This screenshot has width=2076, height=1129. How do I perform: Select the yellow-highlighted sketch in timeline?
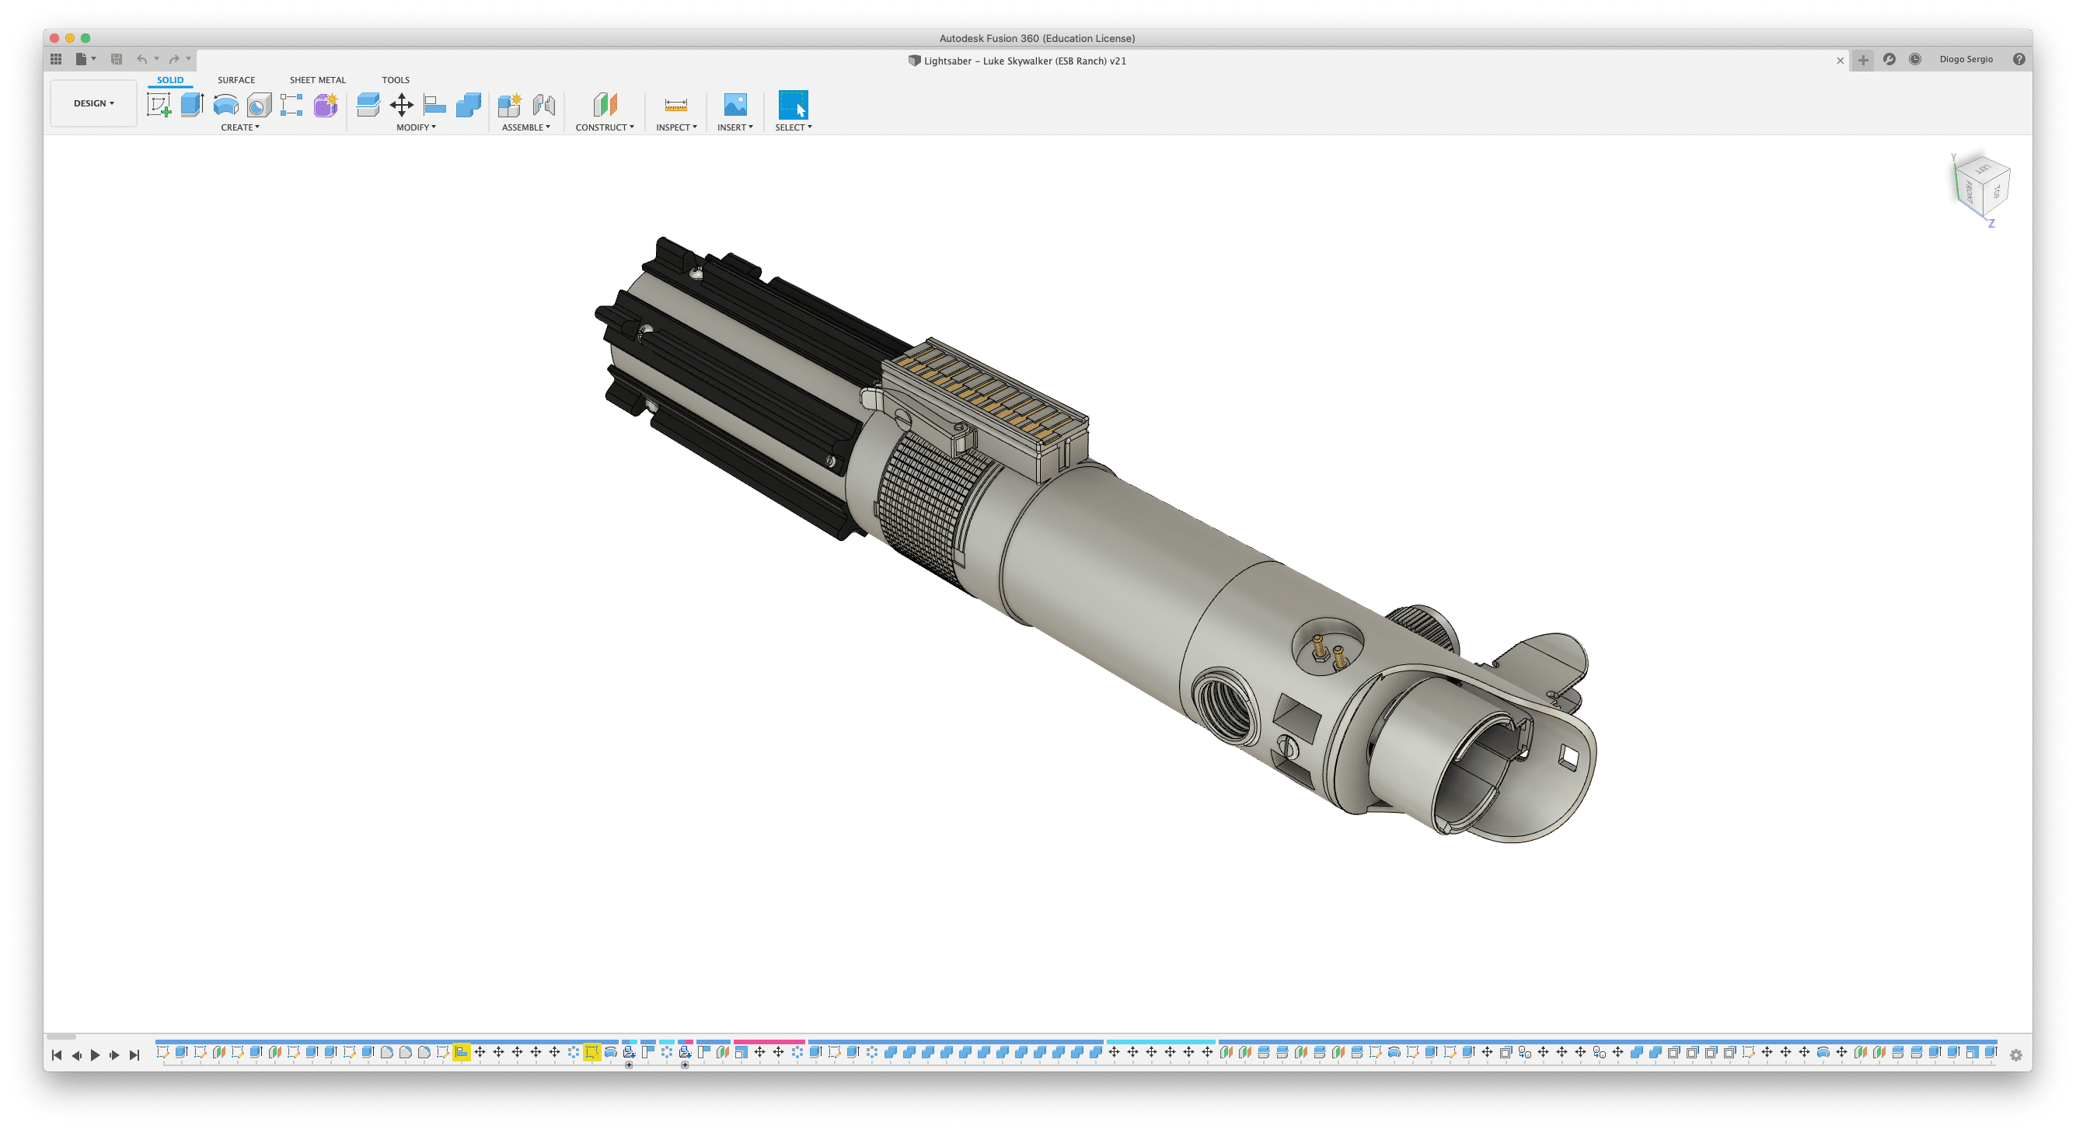click(x=591, y=1051)
